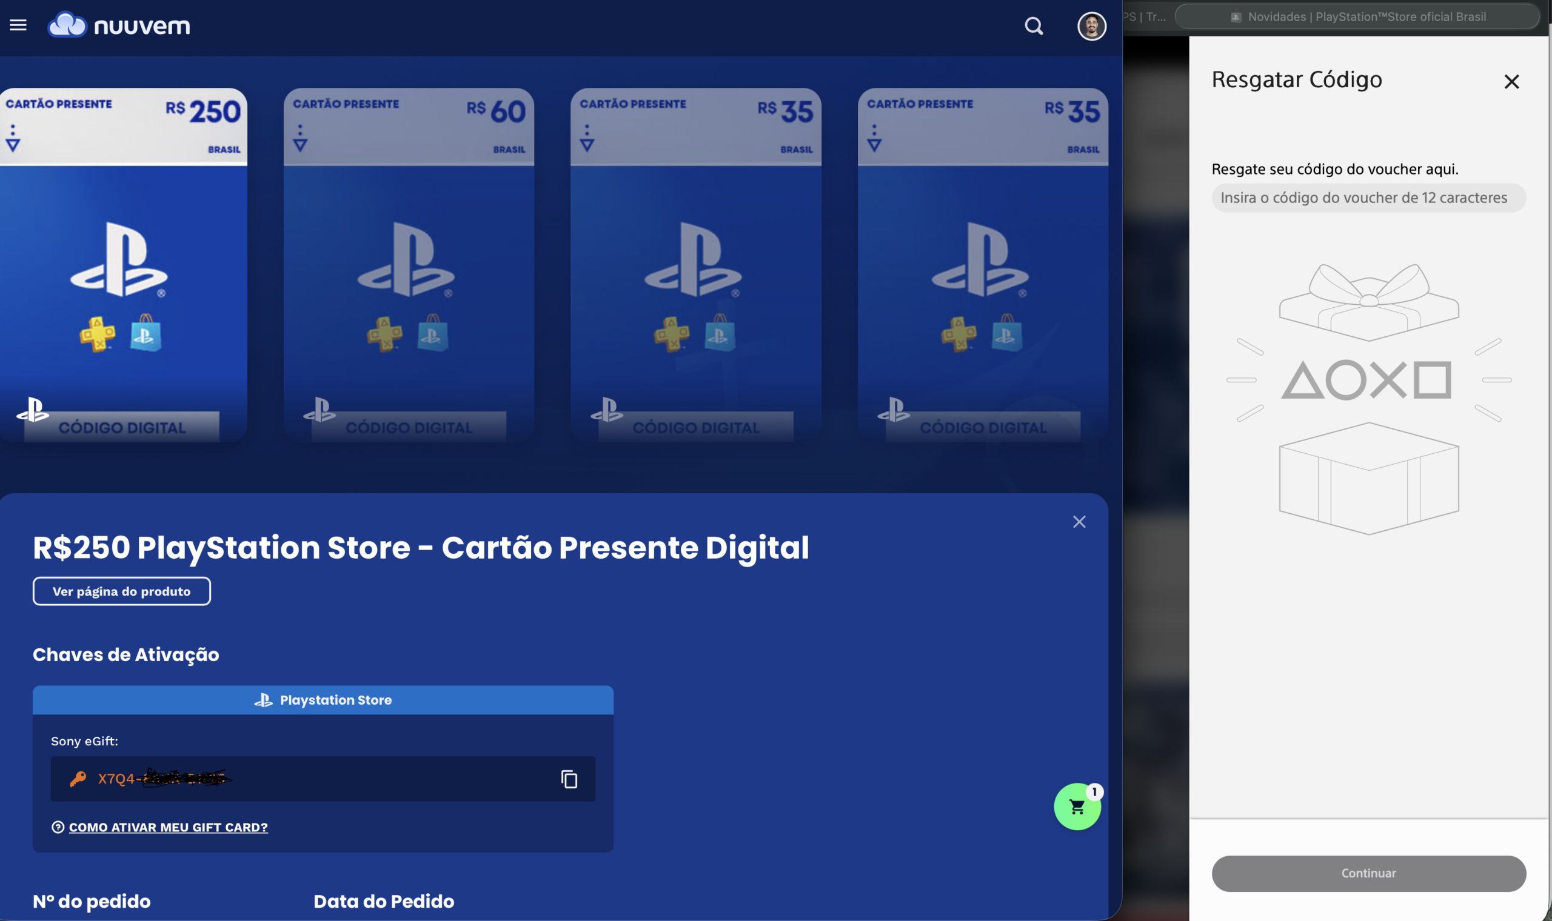
Task: Click the Sony eGift label
Action: [84, 741]
